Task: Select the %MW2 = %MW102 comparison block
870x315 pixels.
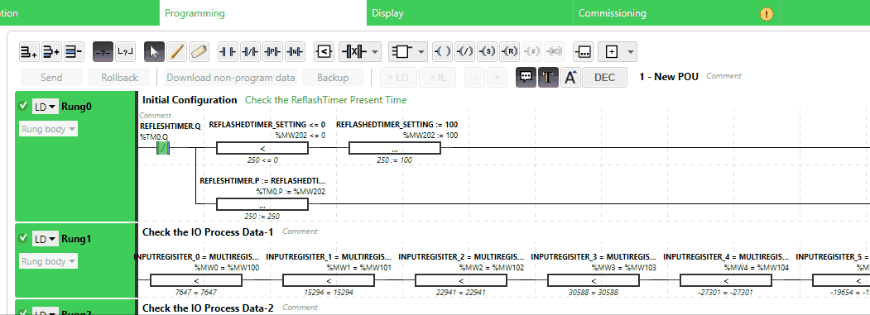Action: pyautogui.click(x=461, y=280)
